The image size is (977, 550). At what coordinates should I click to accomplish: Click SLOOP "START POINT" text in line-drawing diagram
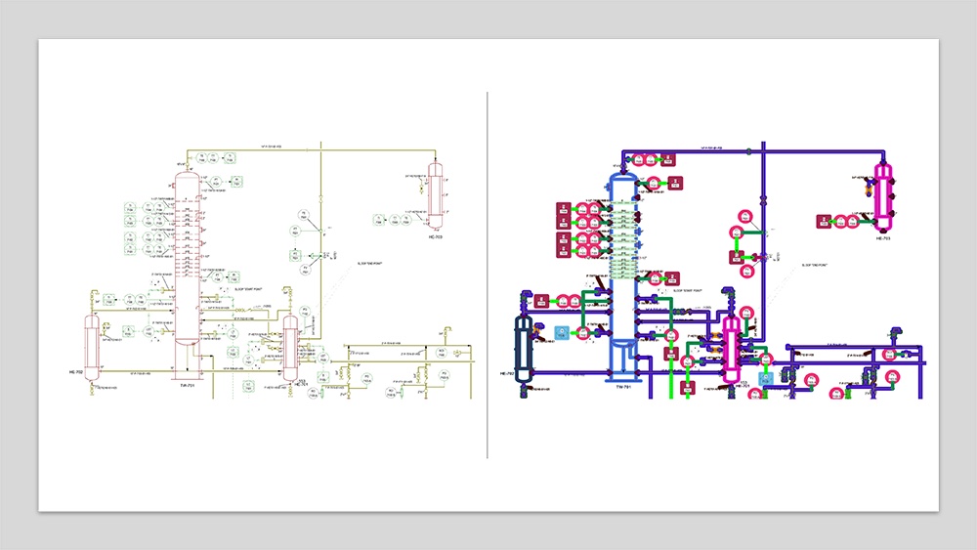(248, 289)
